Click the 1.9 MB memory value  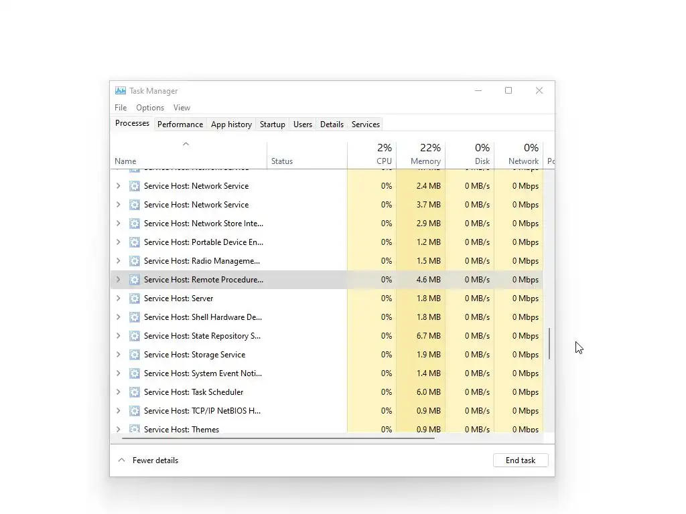[428, 355]
